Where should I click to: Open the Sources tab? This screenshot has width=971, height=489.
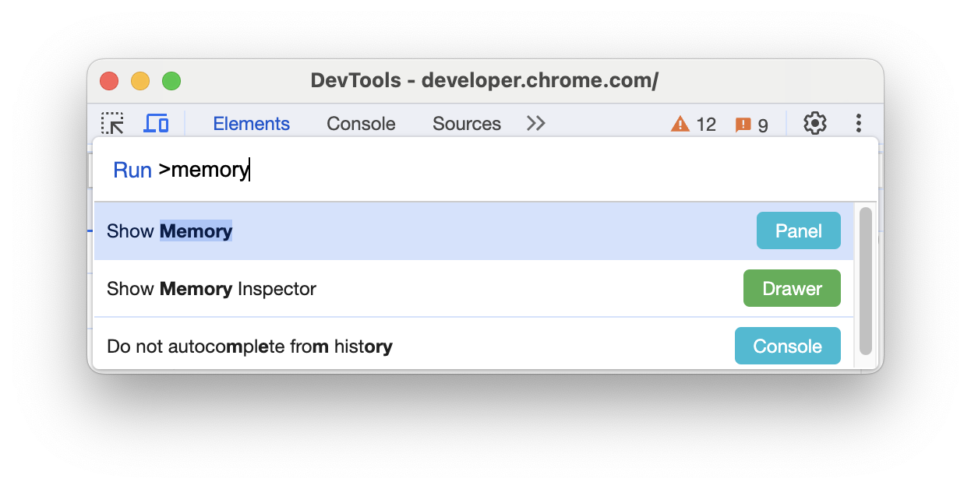click(466, 123)
